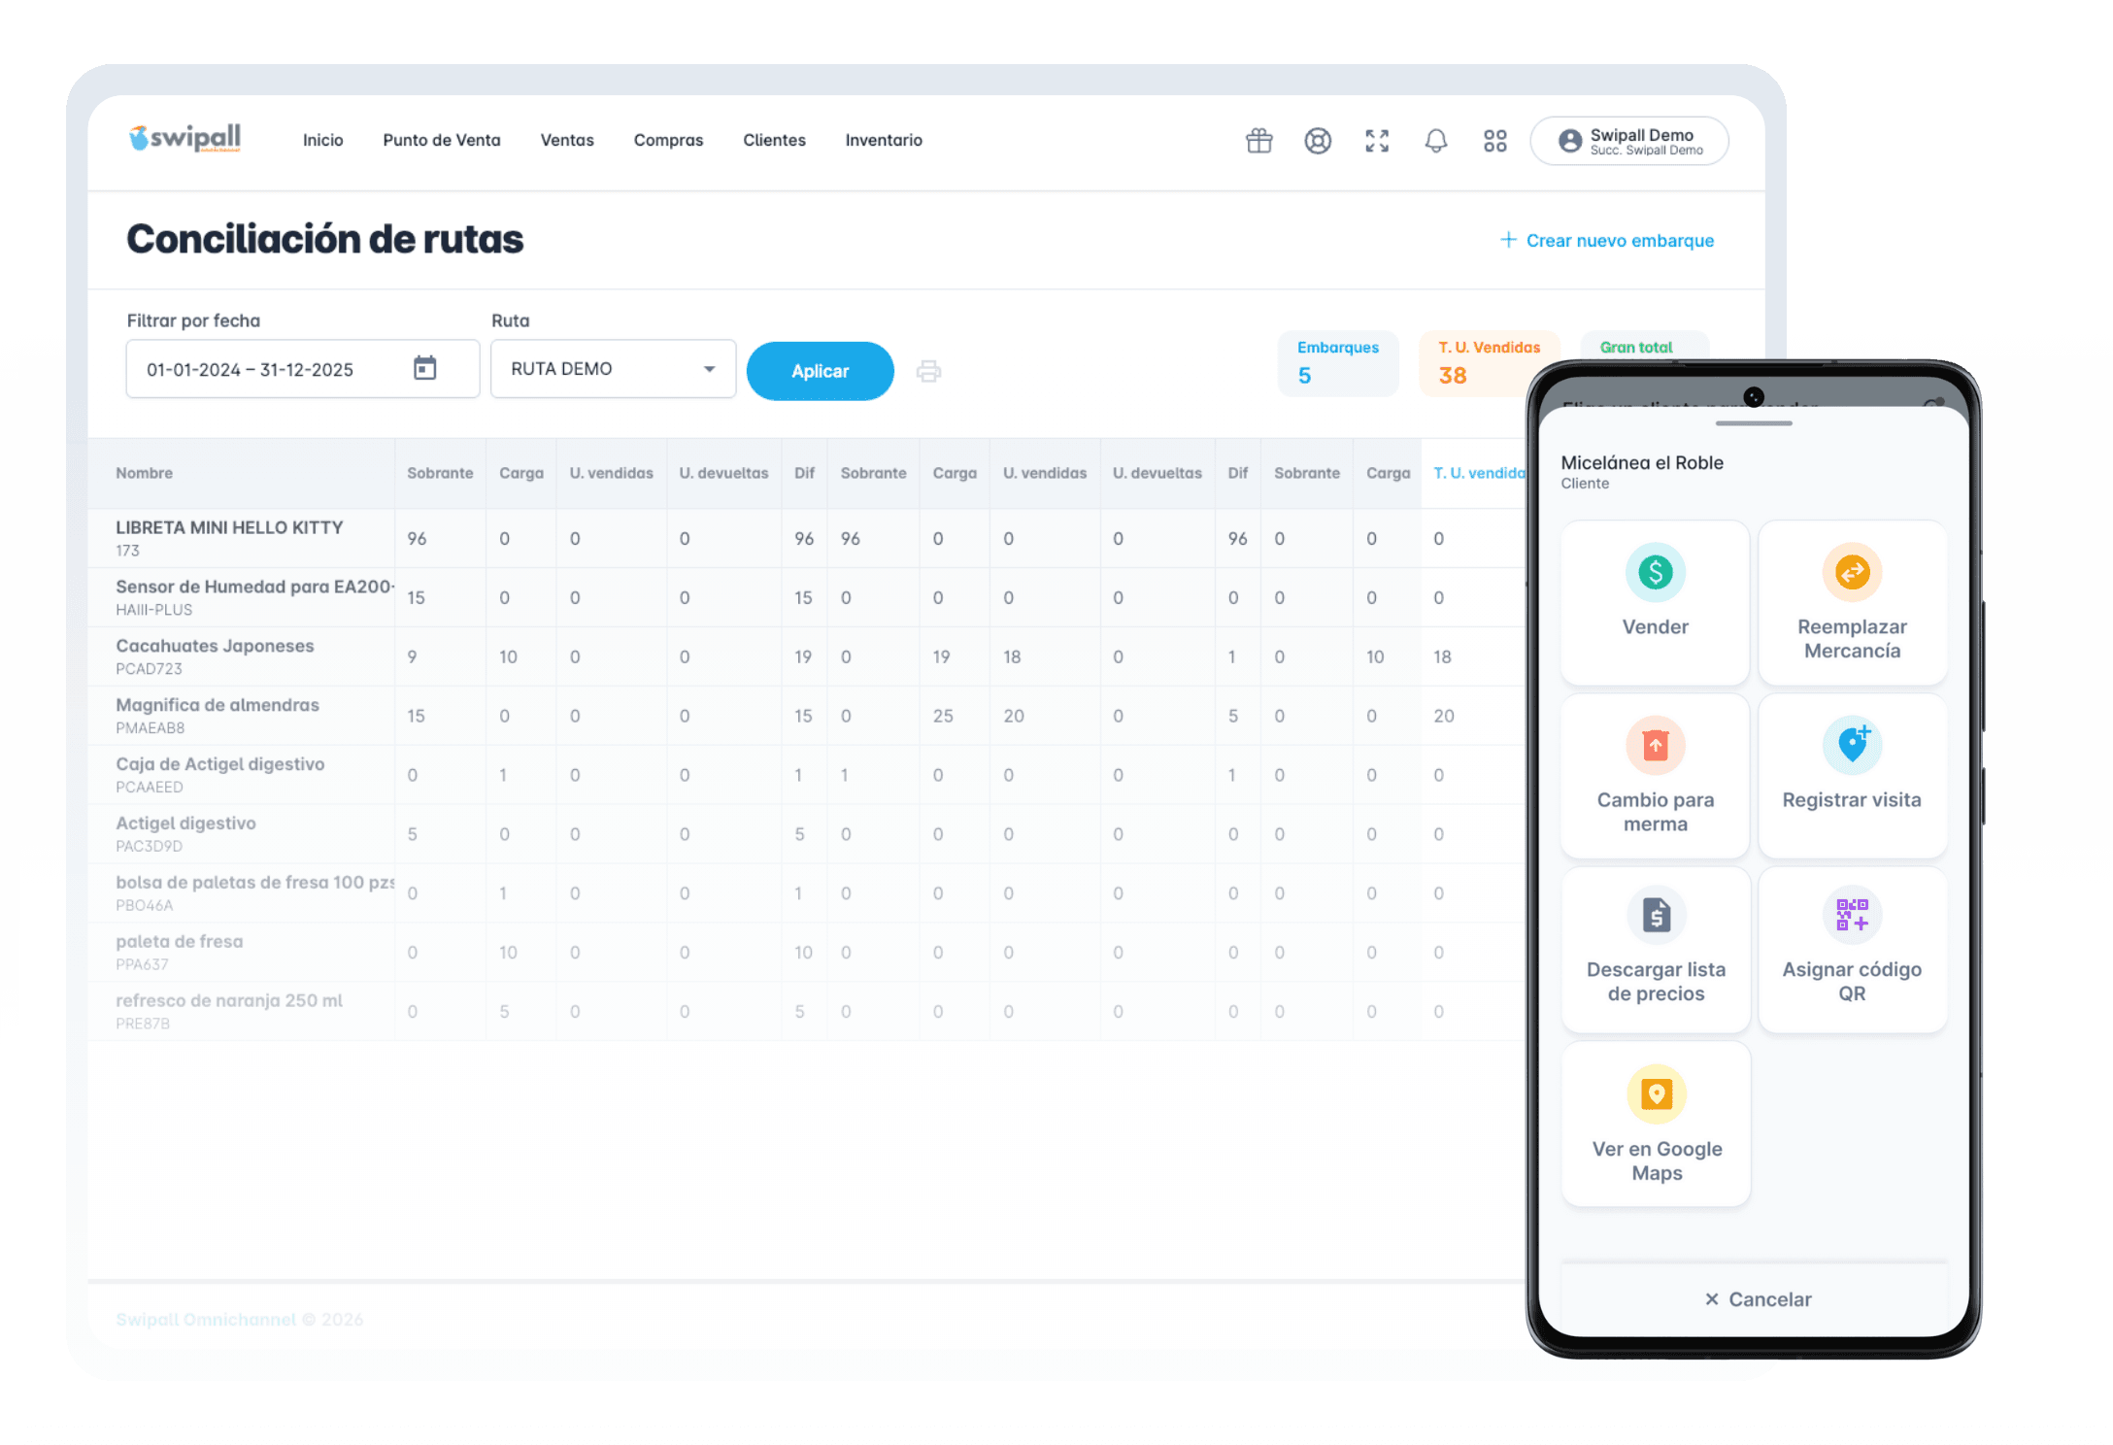Toggle fullscreen with the expand icon

pos(1377,141)
